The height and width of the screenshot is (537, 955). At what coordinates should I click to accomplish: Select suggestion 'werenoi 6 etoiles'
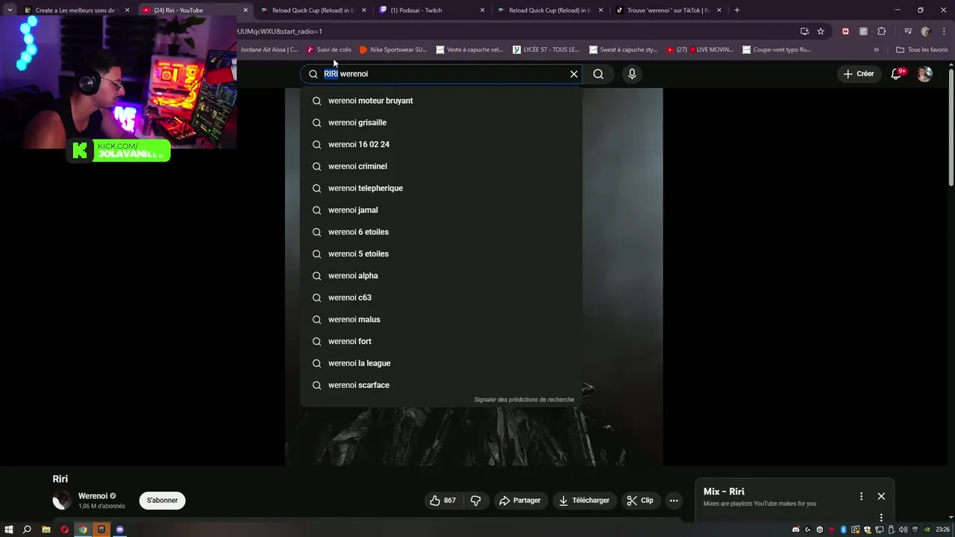(441, 232)
